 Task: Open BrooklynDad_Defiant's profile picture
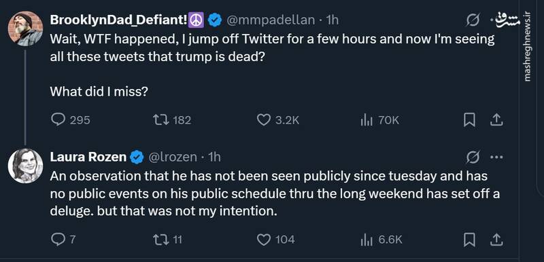[25, 29]
